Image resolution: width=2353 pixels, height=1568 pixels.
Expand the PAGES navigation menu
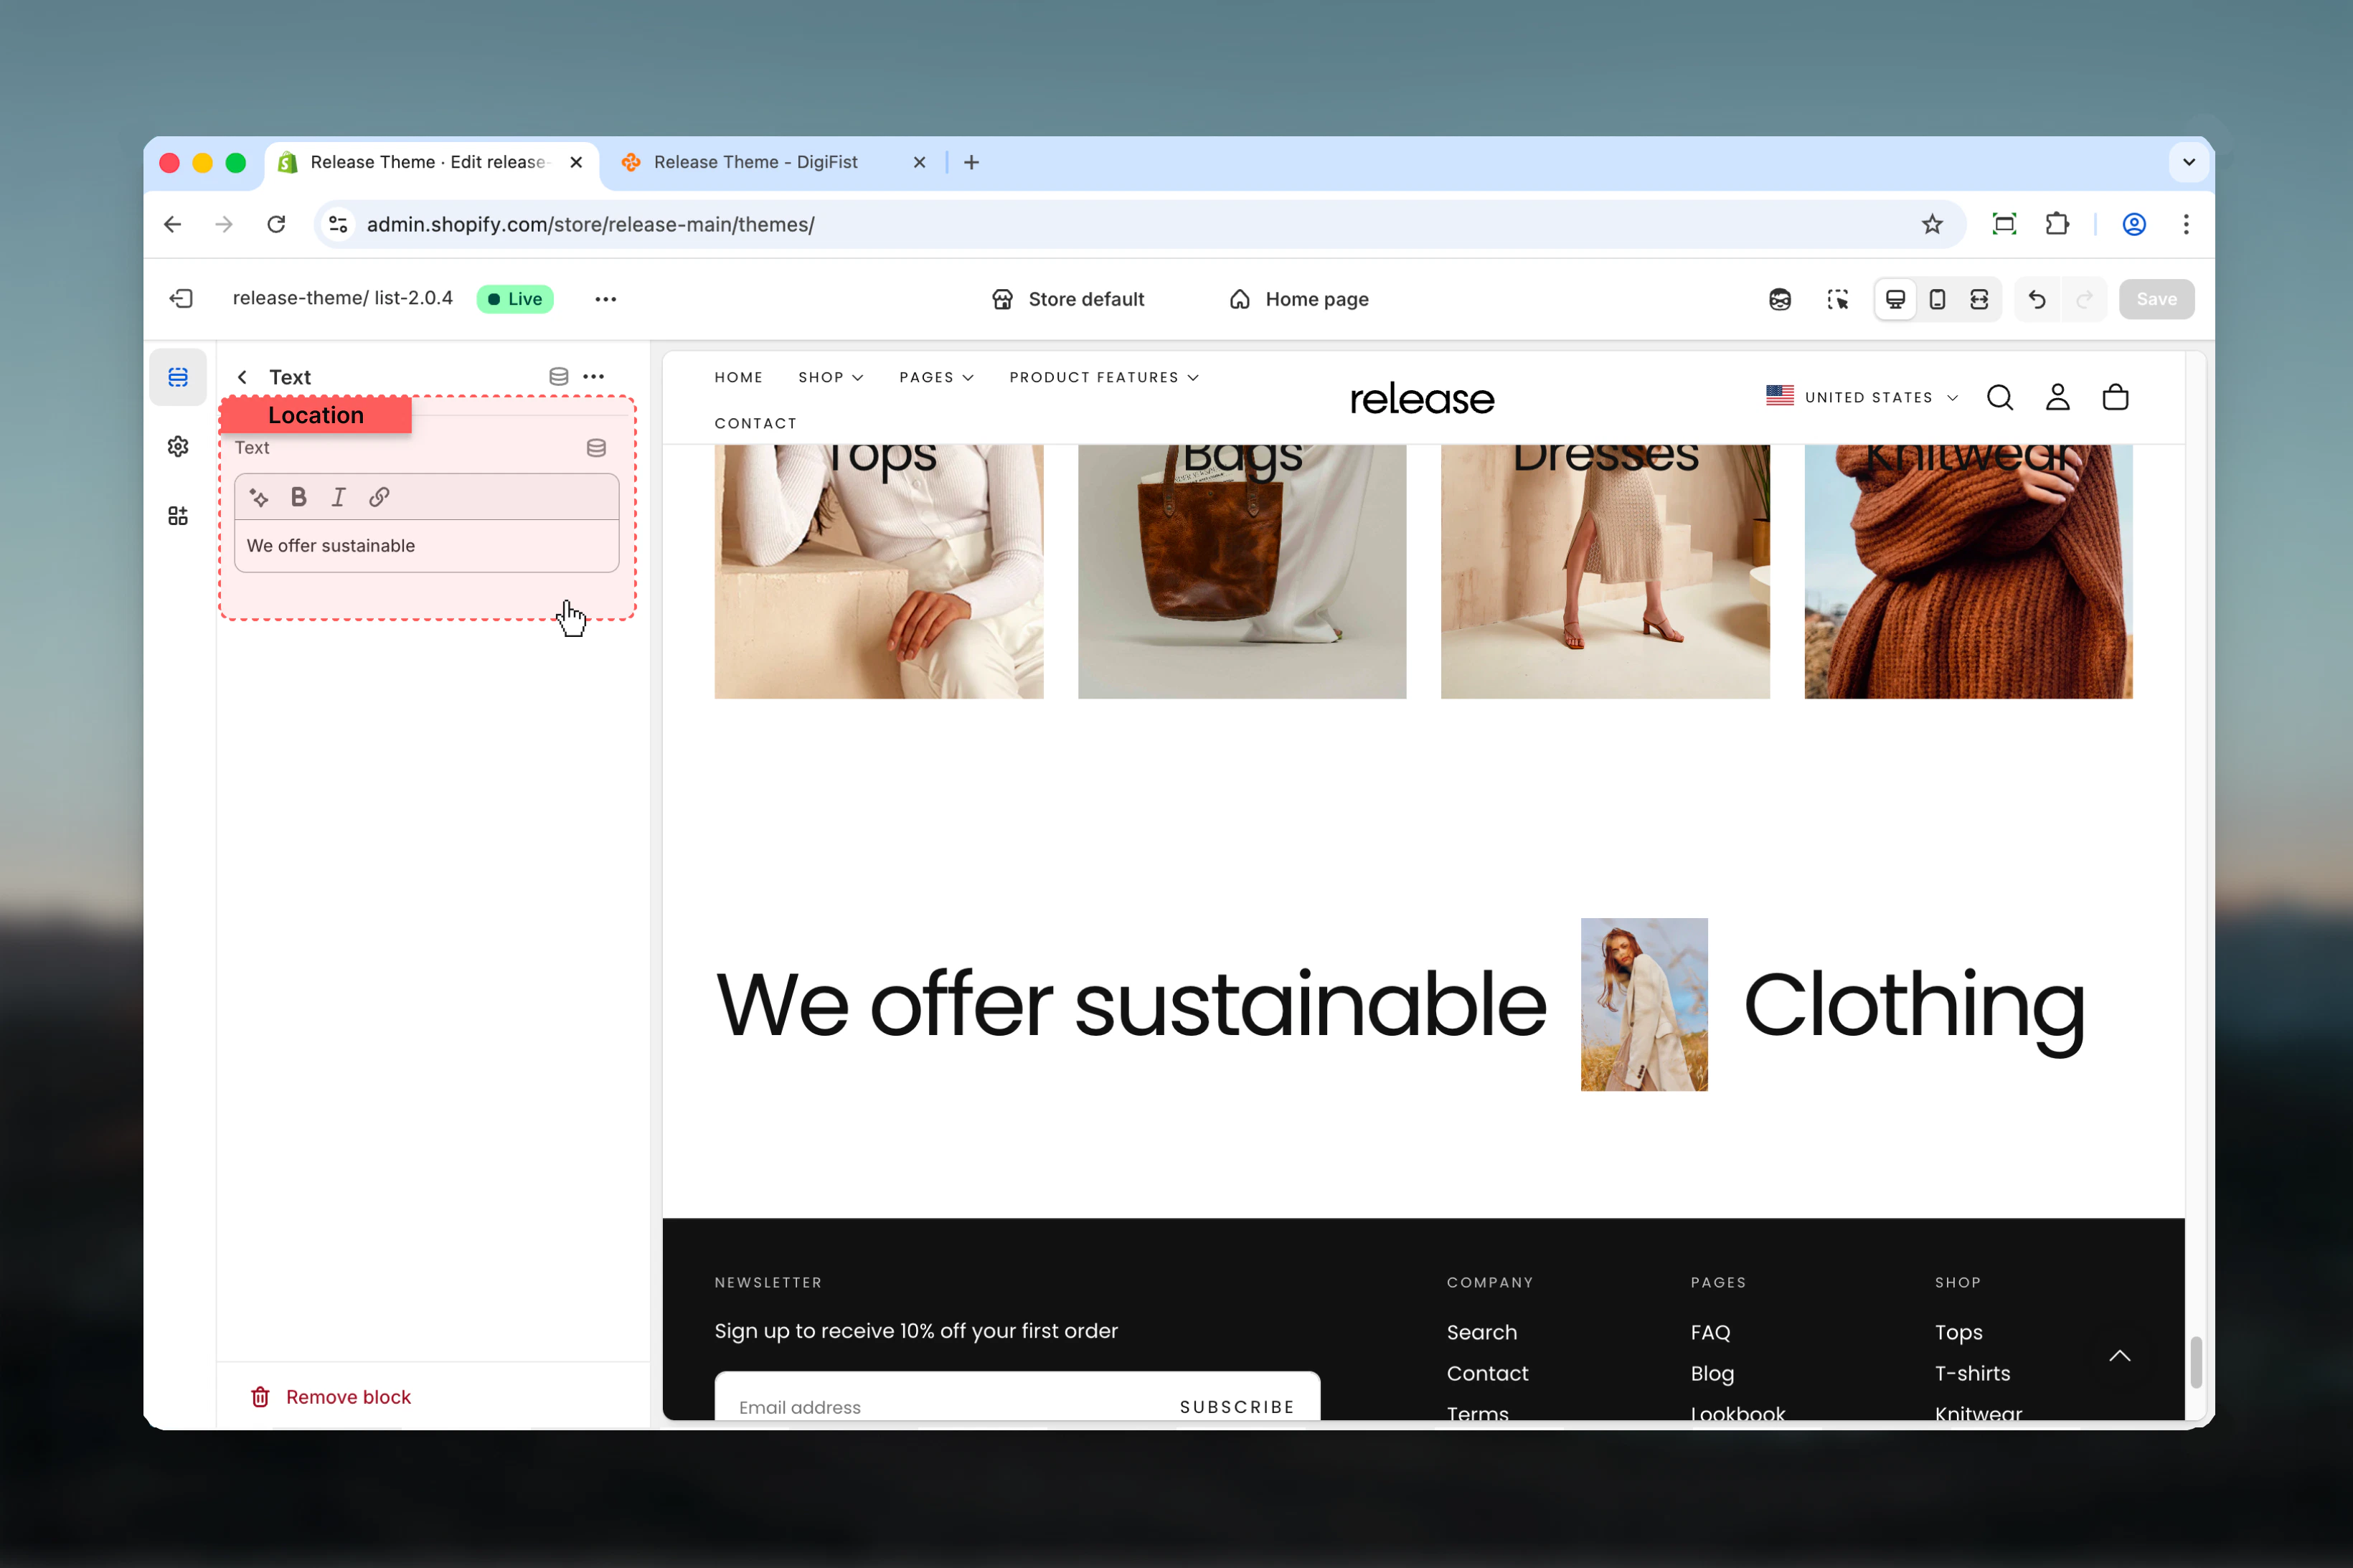point(936,377)
